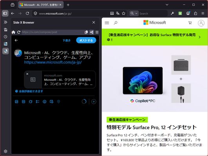Click the browser forward arrow
208x156 pixels.
(20, 13)
